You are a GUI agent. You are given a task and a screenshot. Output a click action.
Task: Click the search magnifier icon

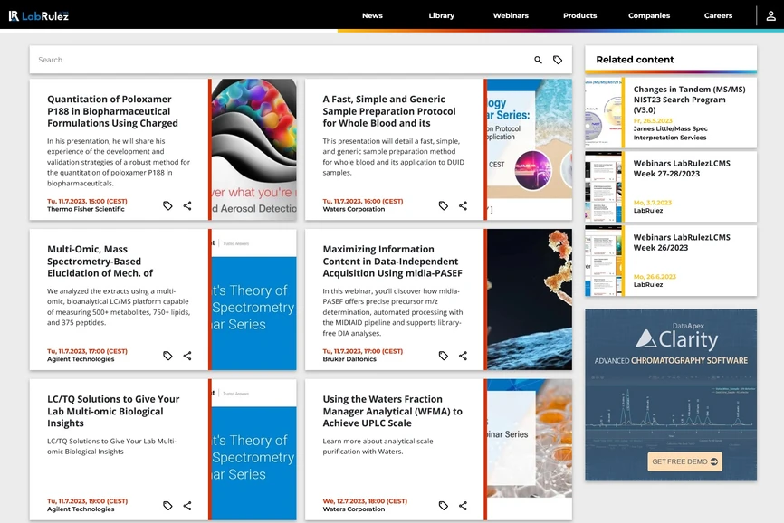pyautogui.click(x=538, y=60)
